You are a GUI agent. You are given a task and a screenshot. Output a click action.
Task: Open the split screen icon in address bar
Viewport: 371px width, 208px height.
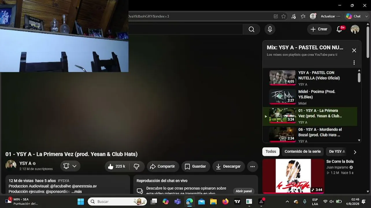276,16
